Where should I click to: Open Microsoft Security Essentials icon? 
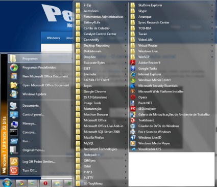[133, 86]
